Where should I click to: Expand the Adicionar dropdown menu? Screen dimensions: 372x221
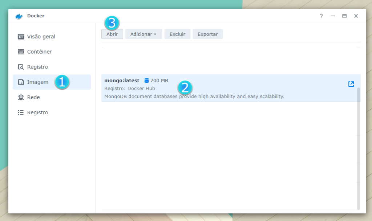143,34
